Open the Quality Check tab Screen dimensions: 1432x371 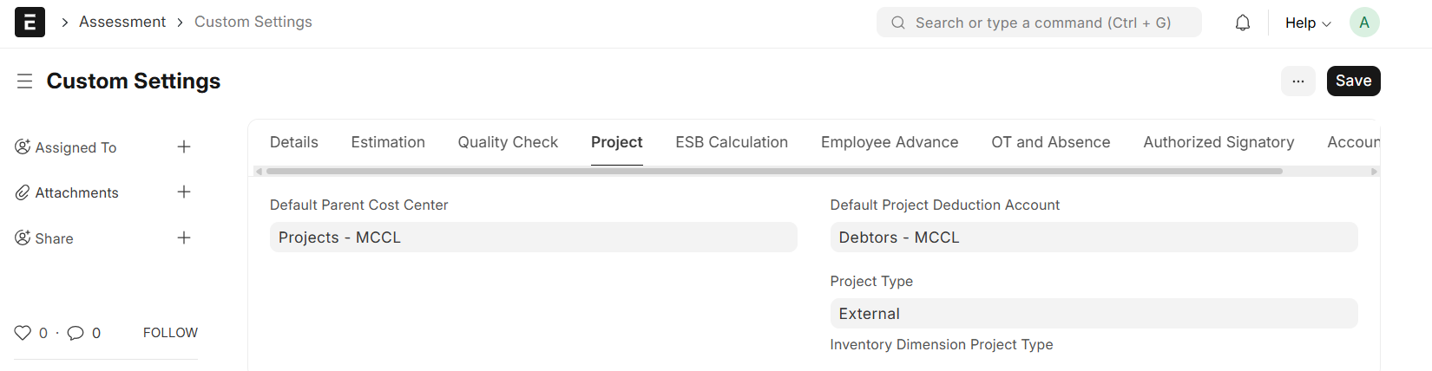[508, 142]
